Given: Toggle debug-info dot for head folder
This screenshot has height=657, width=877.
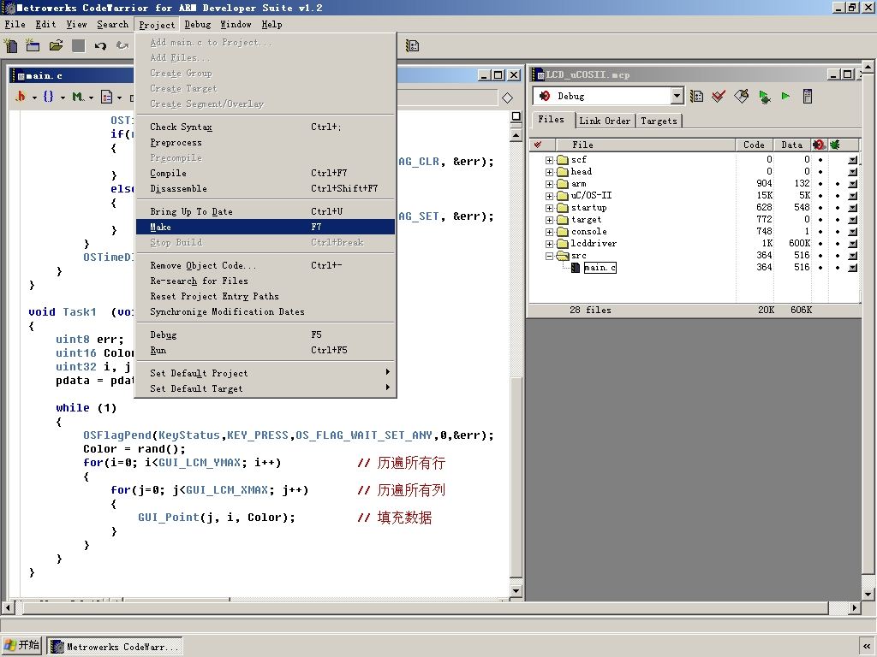Looking at the screenshot, I should pyautogui.click(x=820, y=171).
